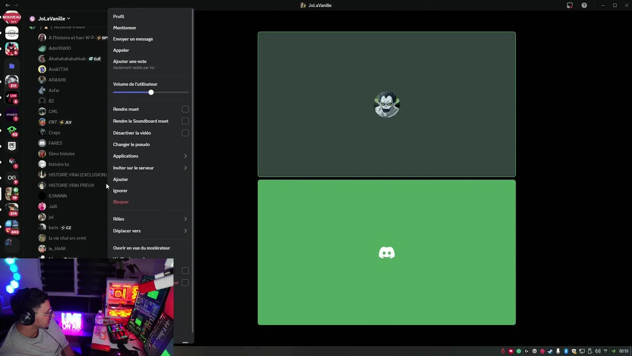The width and height of the screenshot is (632, 356).
Task: Expand the JoLaVanille server dropdown
Action: point(54,19)
